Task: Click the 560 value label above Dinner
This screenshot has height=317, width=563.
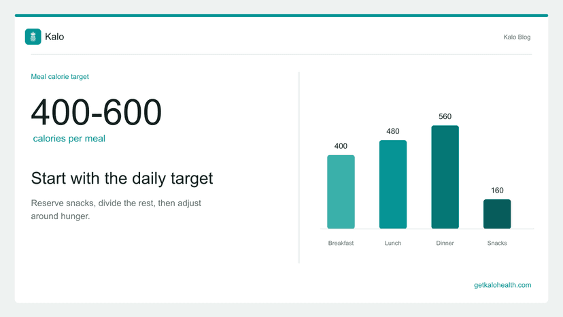Action: pyautogui.click(x=445, y=116)
